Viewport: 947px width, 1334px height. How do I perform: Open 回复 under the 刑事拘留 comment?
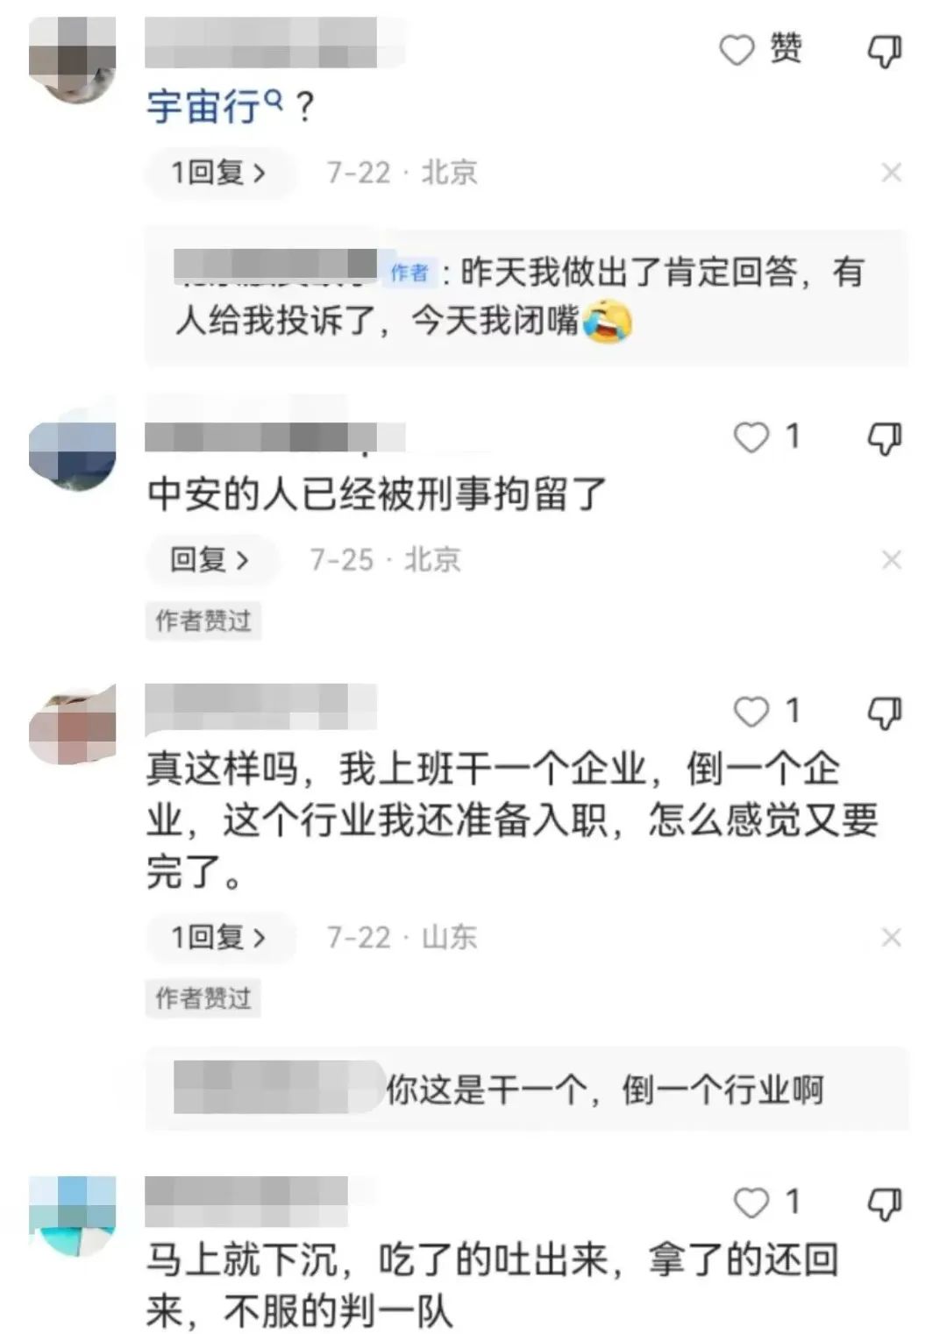[x=210, y=559]
